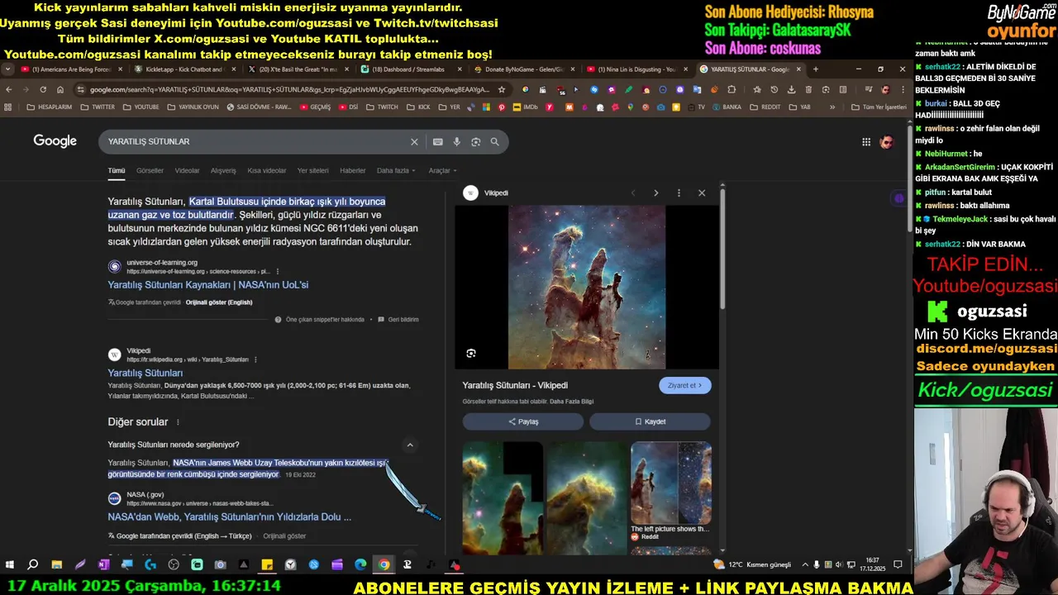
Task: Open 'Yaratılış Sütunları Kaynakları | NASA'nın UoL'si' link
Action: point(207,285)
